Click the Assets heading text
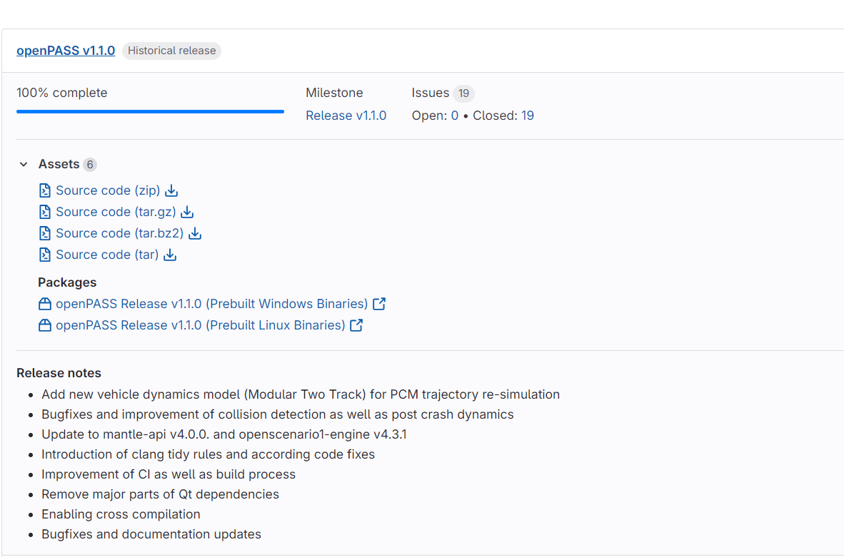The image size is (844, 557). (x=59, y=164)
